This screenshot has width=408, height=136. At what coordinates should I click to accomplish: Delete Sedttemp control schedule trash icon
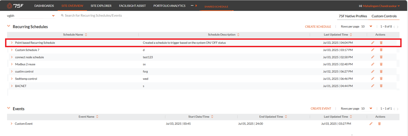coord(381,79)
